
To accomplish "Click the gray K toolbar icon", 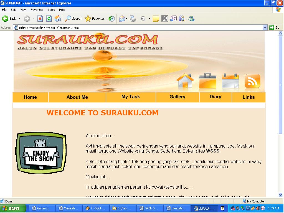I will click(x=165, y=19).
